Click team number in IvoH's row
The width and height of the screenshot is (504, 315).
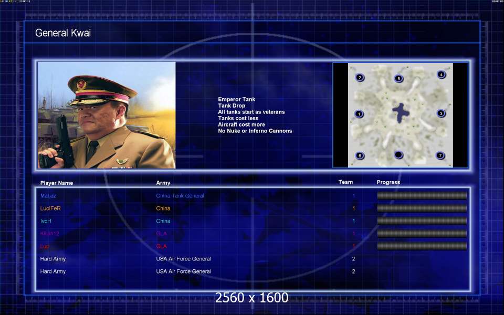pyautogui.click(x=353, y=221)
